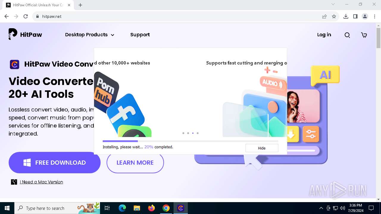Click scrollbar down arrow
This screenshot has width=381, height=214.
tap(378, 199)
